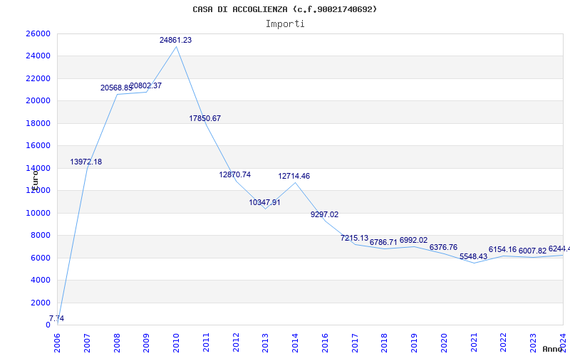Click the data label 12870.74
Viewport: 570px width, 356px height.
tap(235, 174)
